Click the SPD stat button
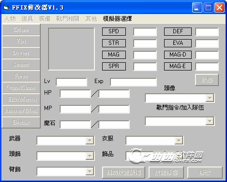This screenshot has height=182, width=227. [x=114, y=31]
